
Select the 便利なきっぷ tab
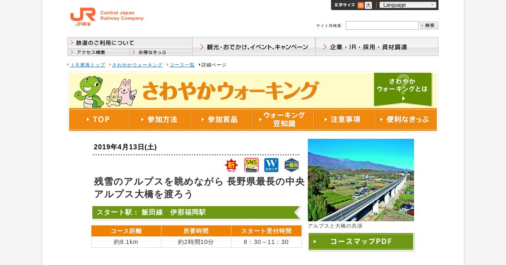coord(406,119)
